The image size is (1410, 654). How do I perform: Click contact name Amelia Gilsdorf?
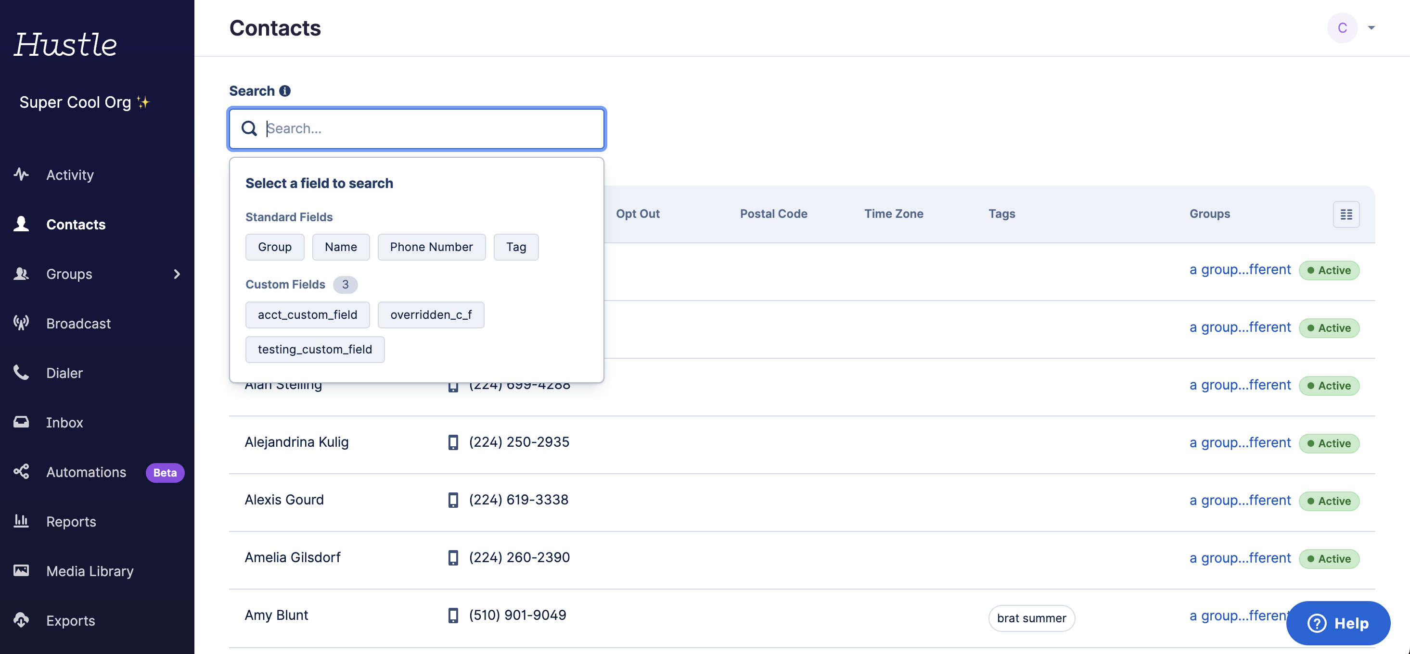coord(292,557)
